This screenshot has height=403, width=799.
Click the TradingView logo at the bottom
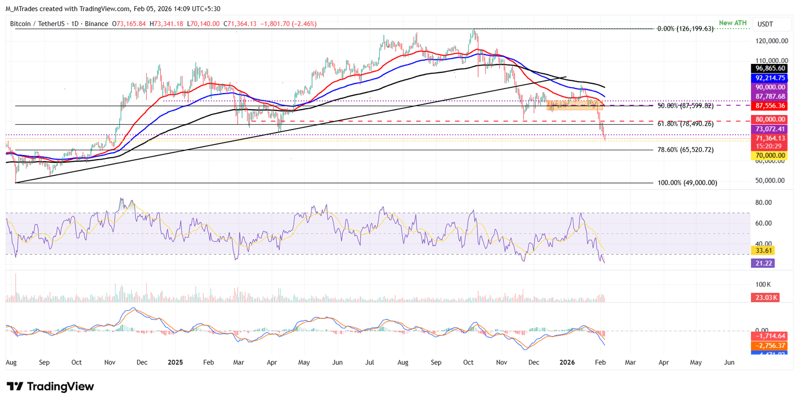click(50, 386)
